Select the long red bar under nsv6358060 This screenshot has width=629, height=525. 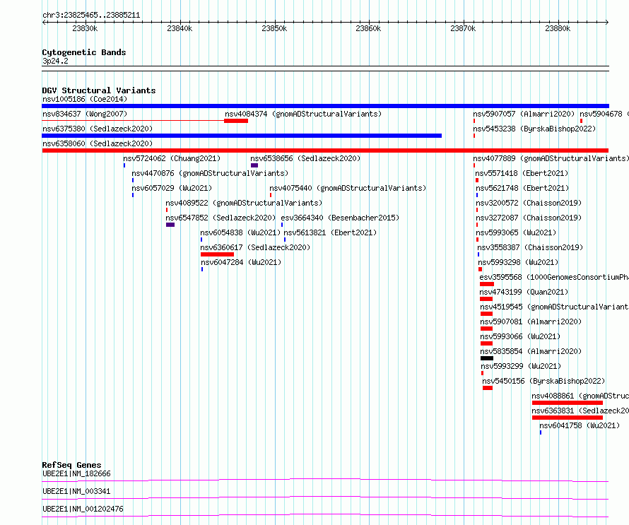(325, 151)
